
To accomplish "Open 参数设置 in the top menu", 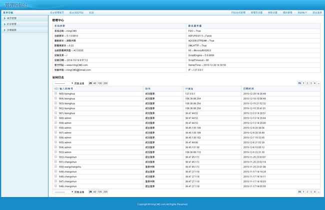I will (272, 12).
